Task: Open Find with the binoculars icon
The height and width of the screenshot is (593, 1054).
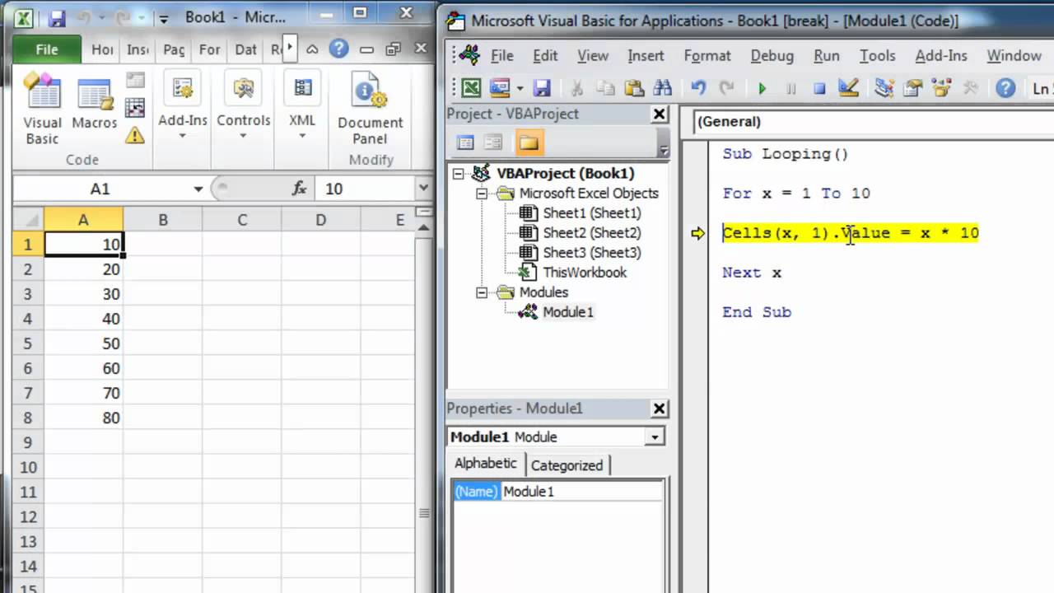Action: (662, 87)
